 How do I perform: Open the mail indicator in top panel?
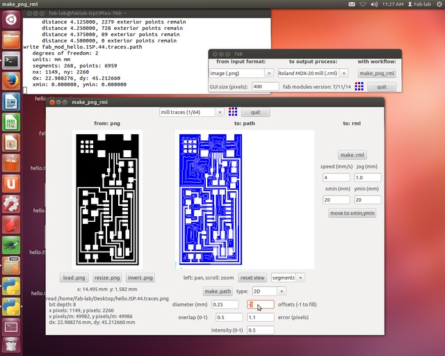coord(352,4)
